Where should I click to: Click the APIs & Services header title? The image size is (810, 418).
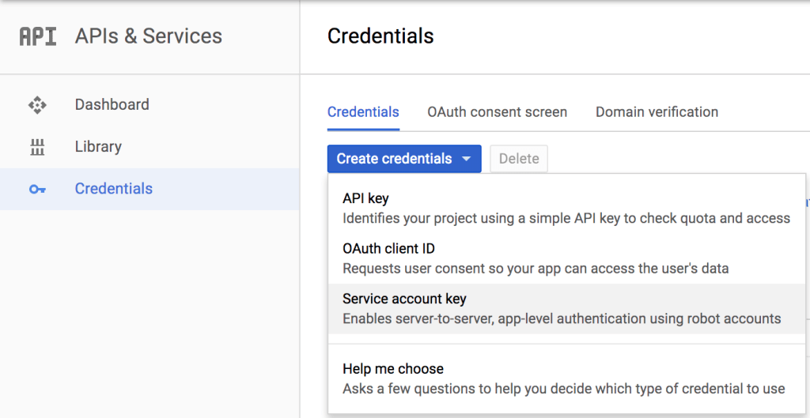[x=149, y=36]
